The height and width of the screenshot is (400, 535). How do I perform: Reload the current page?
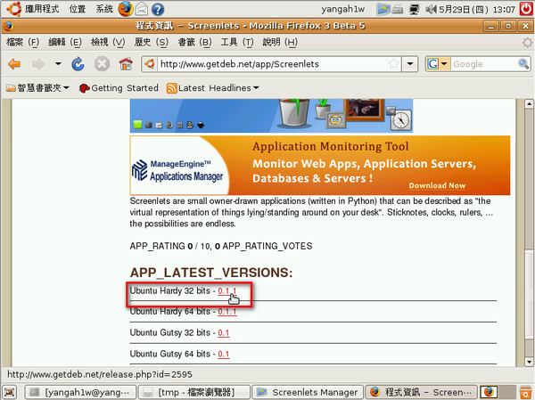(x=78, y=64)
